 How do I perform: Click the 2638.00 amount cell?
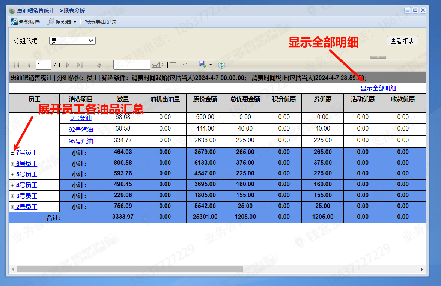click(205, 140)
